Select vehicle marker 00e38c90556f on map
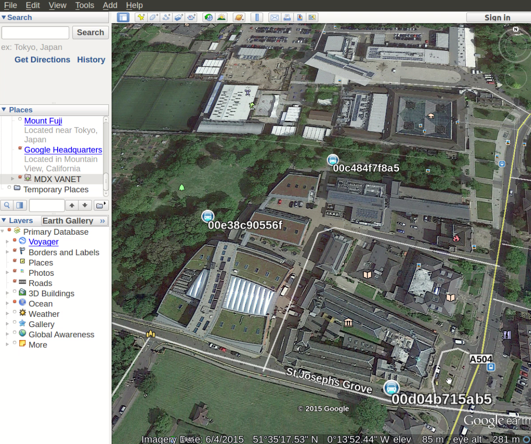531x444 pixels. pos(208,216)
